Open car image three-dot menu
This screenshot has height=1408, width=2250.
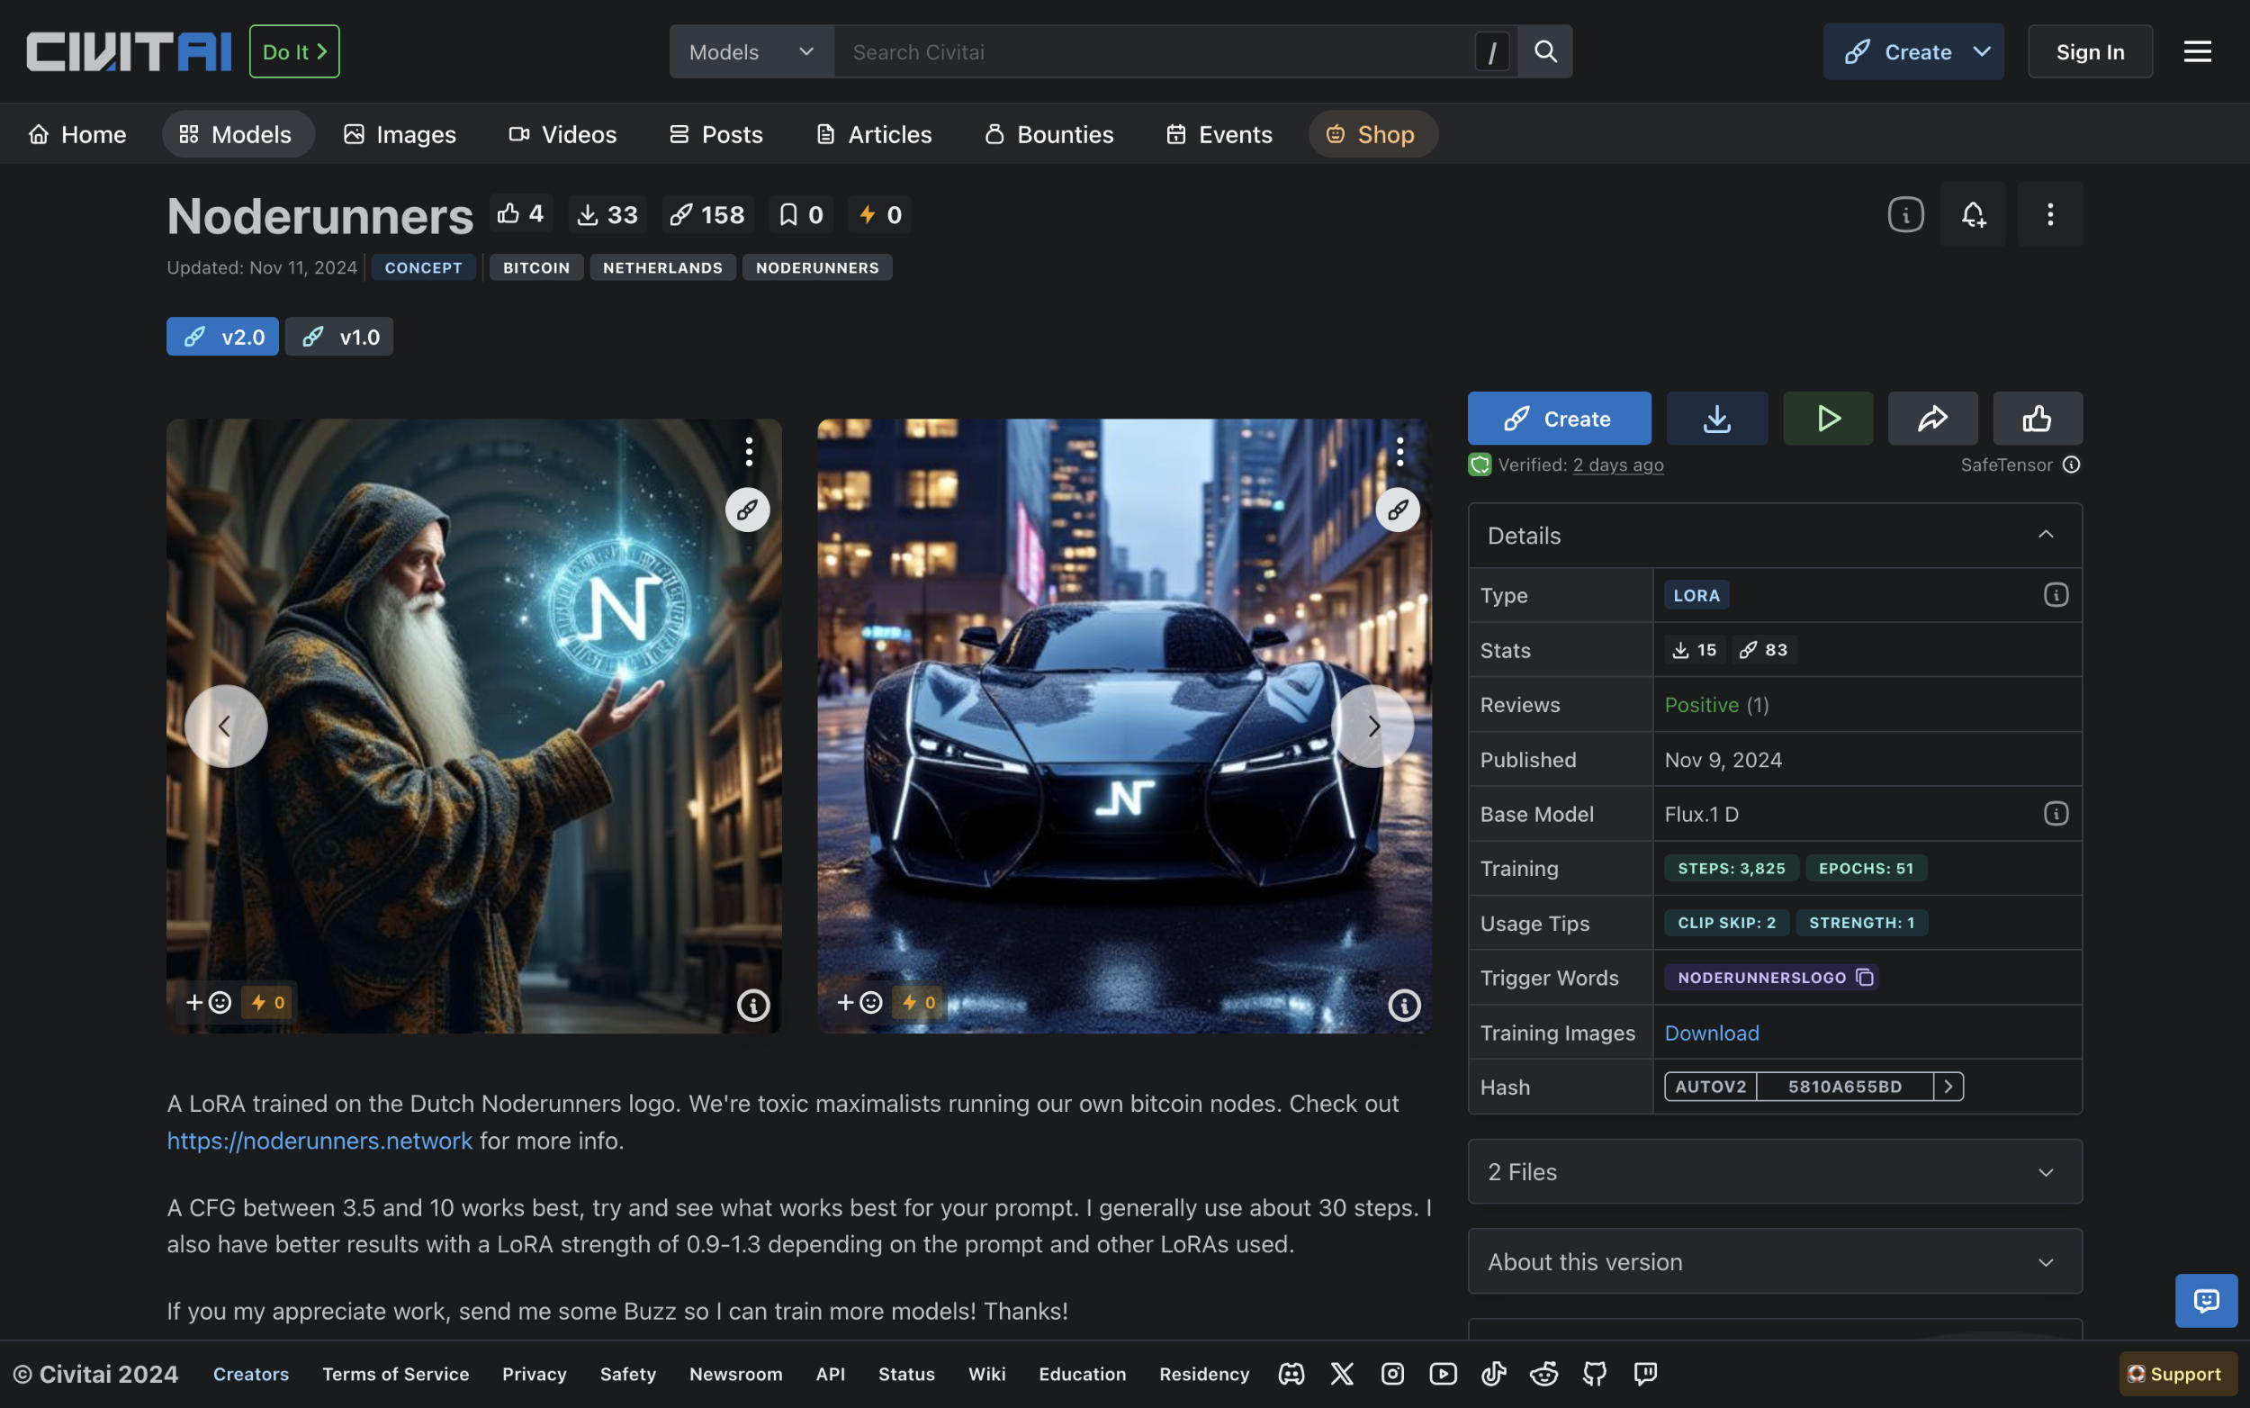(x=1399, y=452)
